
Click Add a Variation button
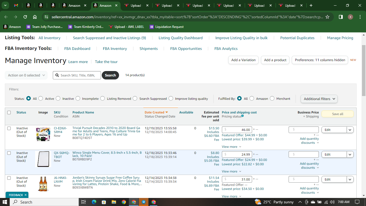pos(243,60)
